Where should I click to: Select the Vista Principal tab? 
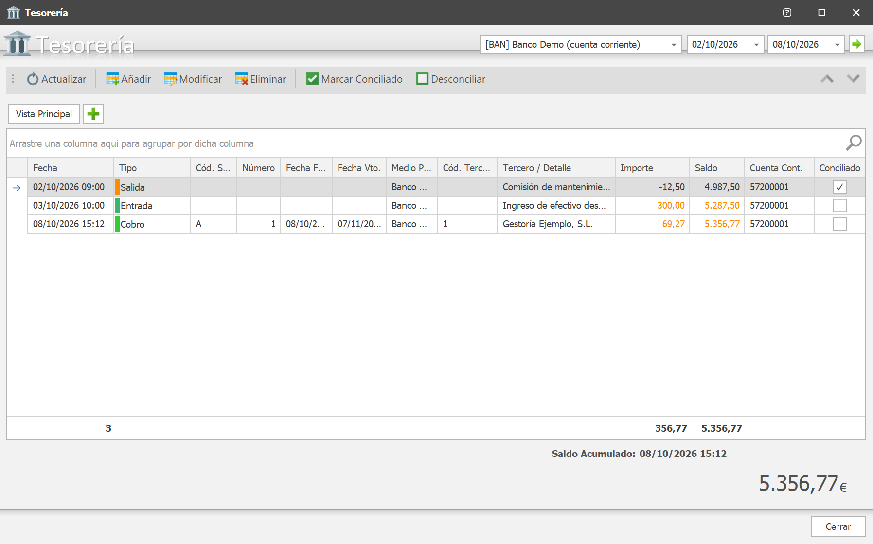tap(44, 114)
